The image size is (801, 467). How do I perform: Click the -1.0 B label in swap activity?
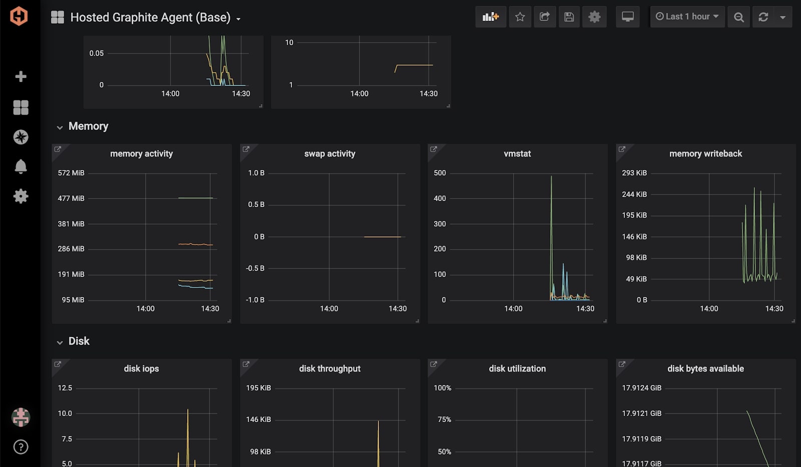tap(255, 300)
